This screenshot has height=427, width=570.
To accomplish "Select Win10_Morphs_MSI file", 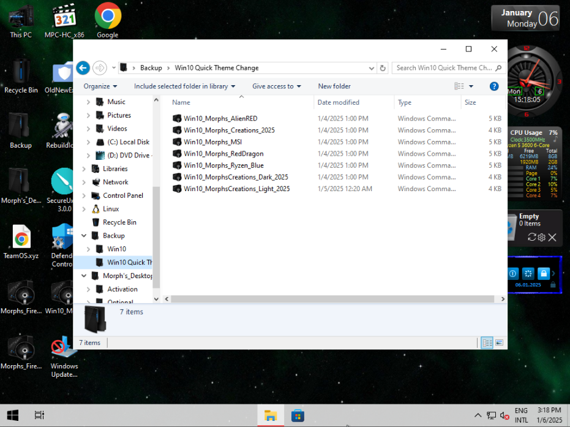I will coord(212,142).
